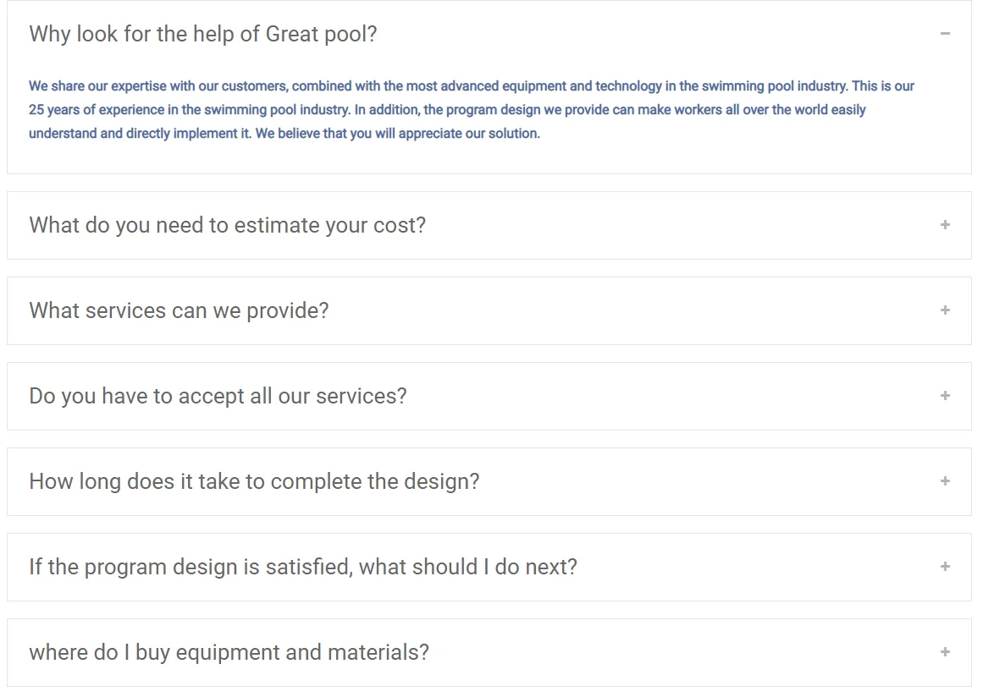Open 'Do you have to accept all our services?'
Image resolution: width=983 pixels, height=697 pixels.
(x=218, y=396)
